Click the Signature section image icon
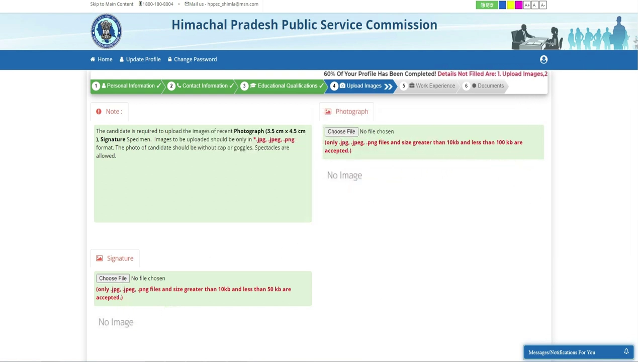The height and width of the screenshot is (362, 638). 99,258
